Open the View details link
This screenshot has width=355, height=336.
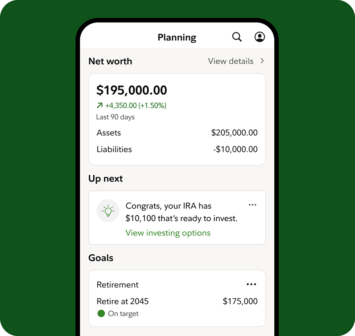click(x=231, y=61)
